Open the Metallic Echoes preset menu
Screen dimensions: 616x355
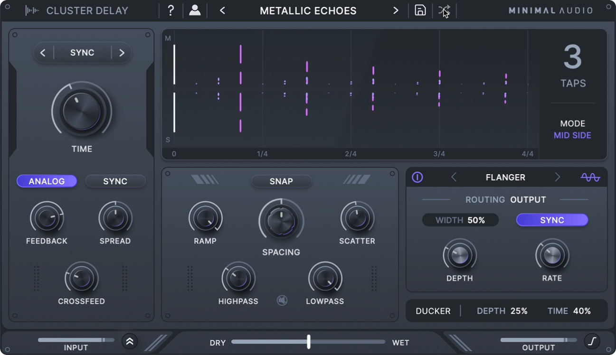tap(308, 10)
